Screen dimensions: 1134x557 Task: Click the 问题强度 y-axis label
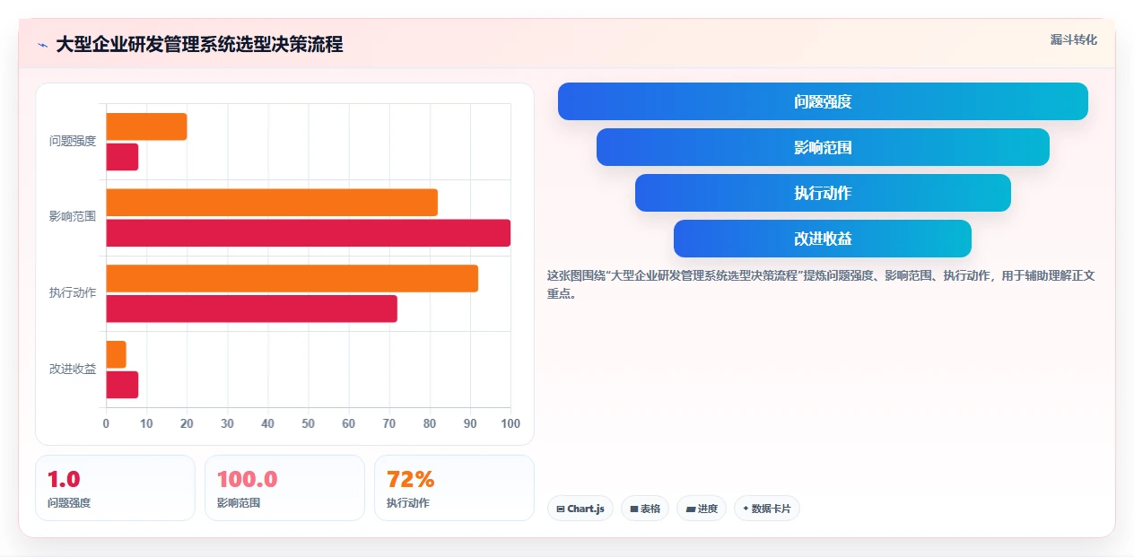pyautogui.click(x=73, y=142)
